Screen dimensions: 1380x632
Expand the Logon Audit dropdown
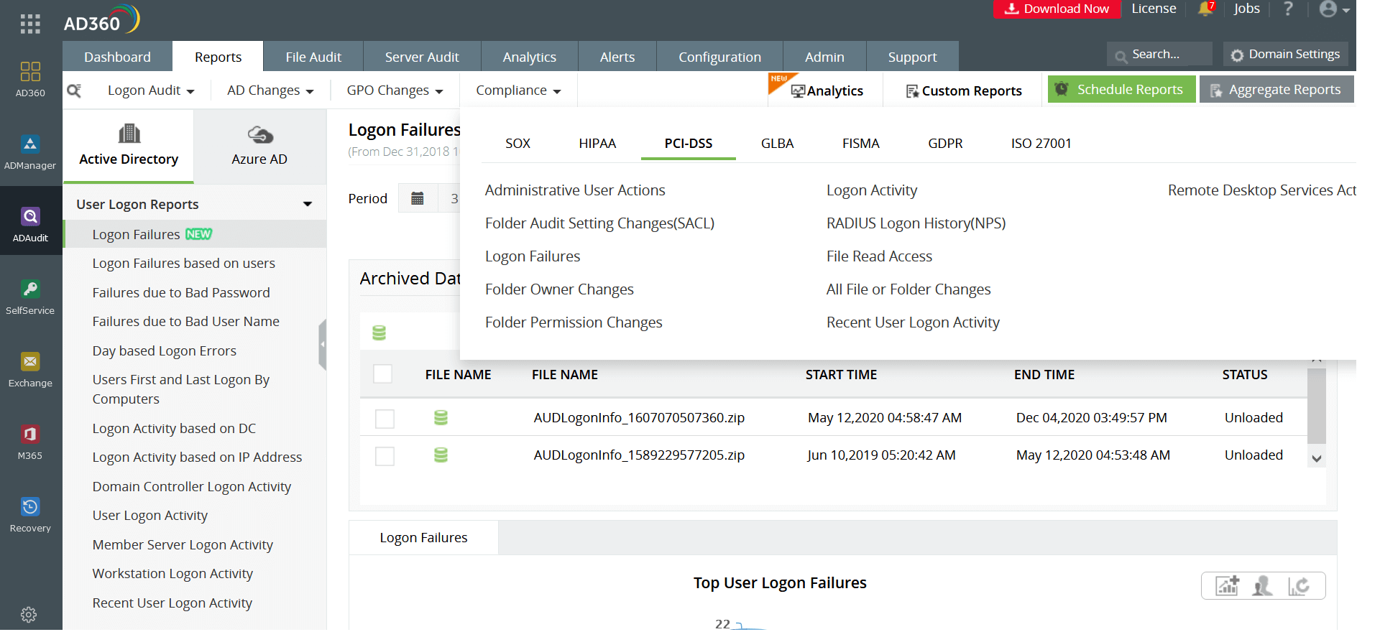point(151,90)
